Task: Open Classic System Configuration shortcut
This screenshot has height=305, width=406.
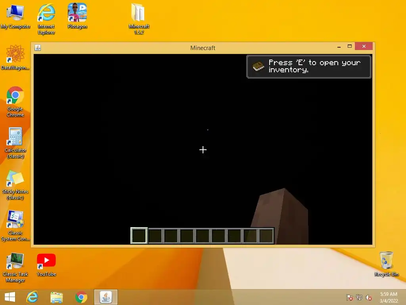Action: click(x=15, y=226)
